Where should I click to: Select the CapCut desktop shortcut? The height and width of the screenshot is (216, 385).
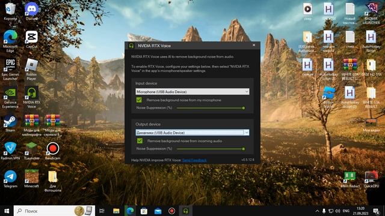(31, 39)
